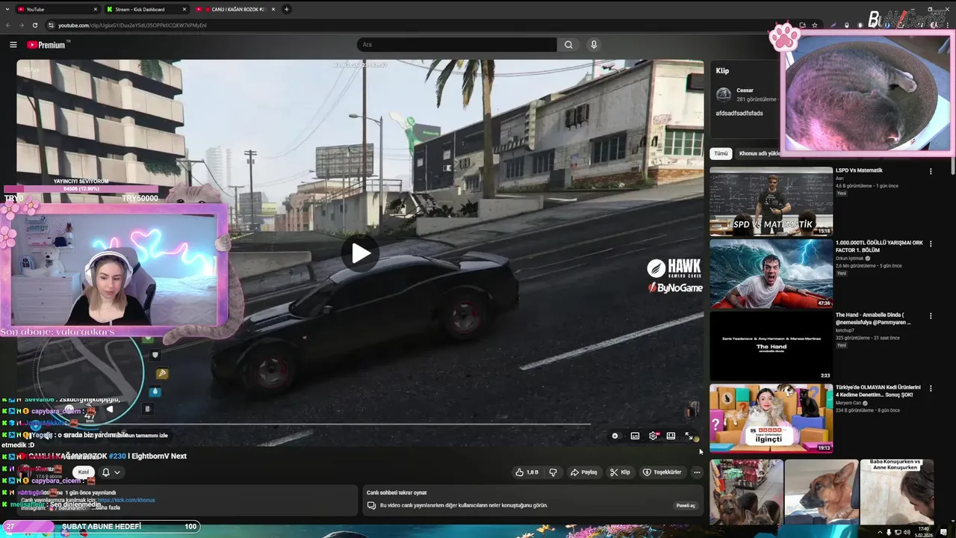Start voice search with microphone icon
The height and width of the screenshot is (538, 956).
coord(594,45)
